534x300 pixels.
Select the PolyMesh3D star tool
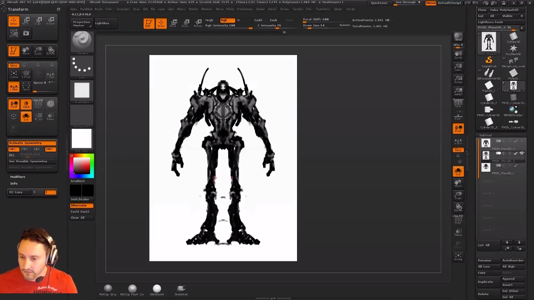(513, 50)
